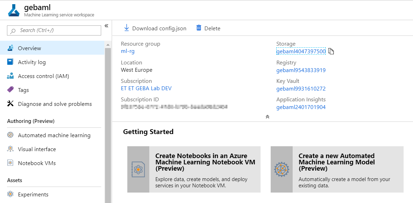Open the ml-rg resource group link
This screenshot has height=203, width=413.
(x=128, y=51)
